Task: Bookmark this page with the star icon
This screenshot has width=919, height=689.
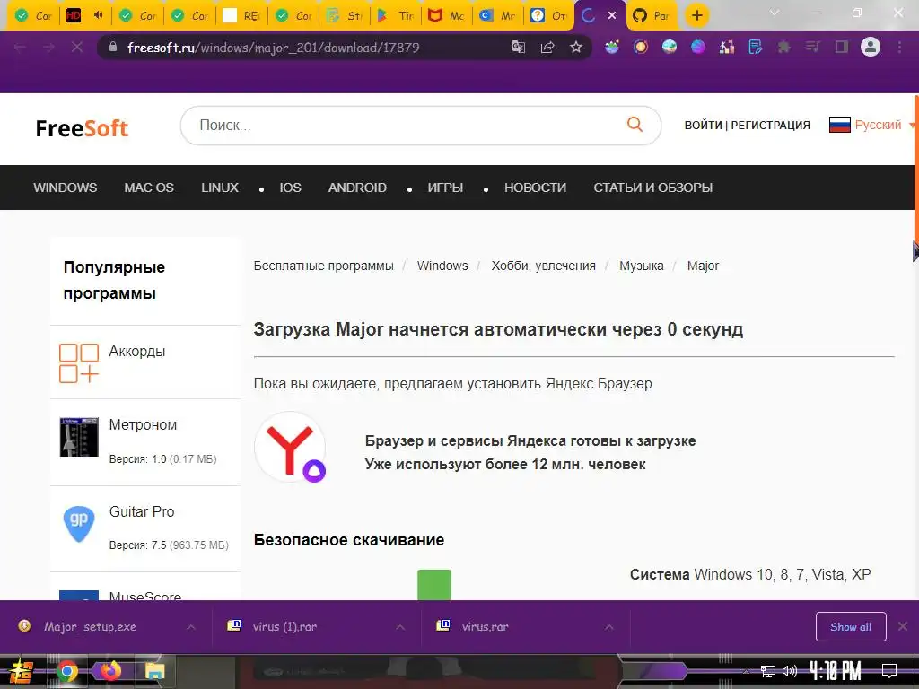Action: [576, 48]
